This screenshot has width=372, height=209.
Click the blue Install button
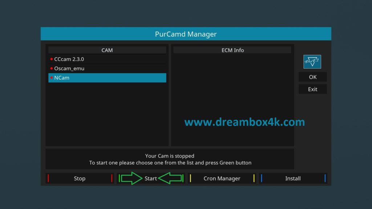pyautogui.click(x=293, y=178)
